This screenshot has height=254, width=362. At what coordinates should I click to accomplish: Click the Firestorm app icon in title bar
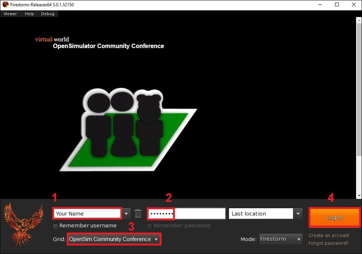pos(5,5)
